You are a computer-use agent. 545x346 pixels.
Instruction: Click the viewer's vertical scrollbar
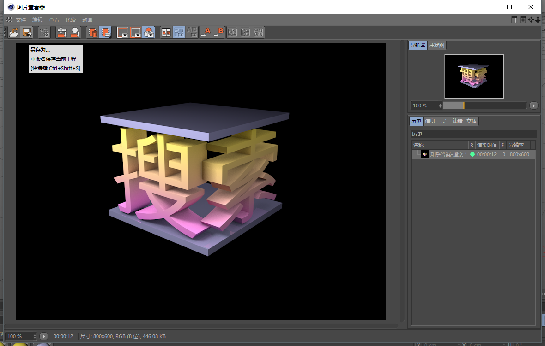402,182
